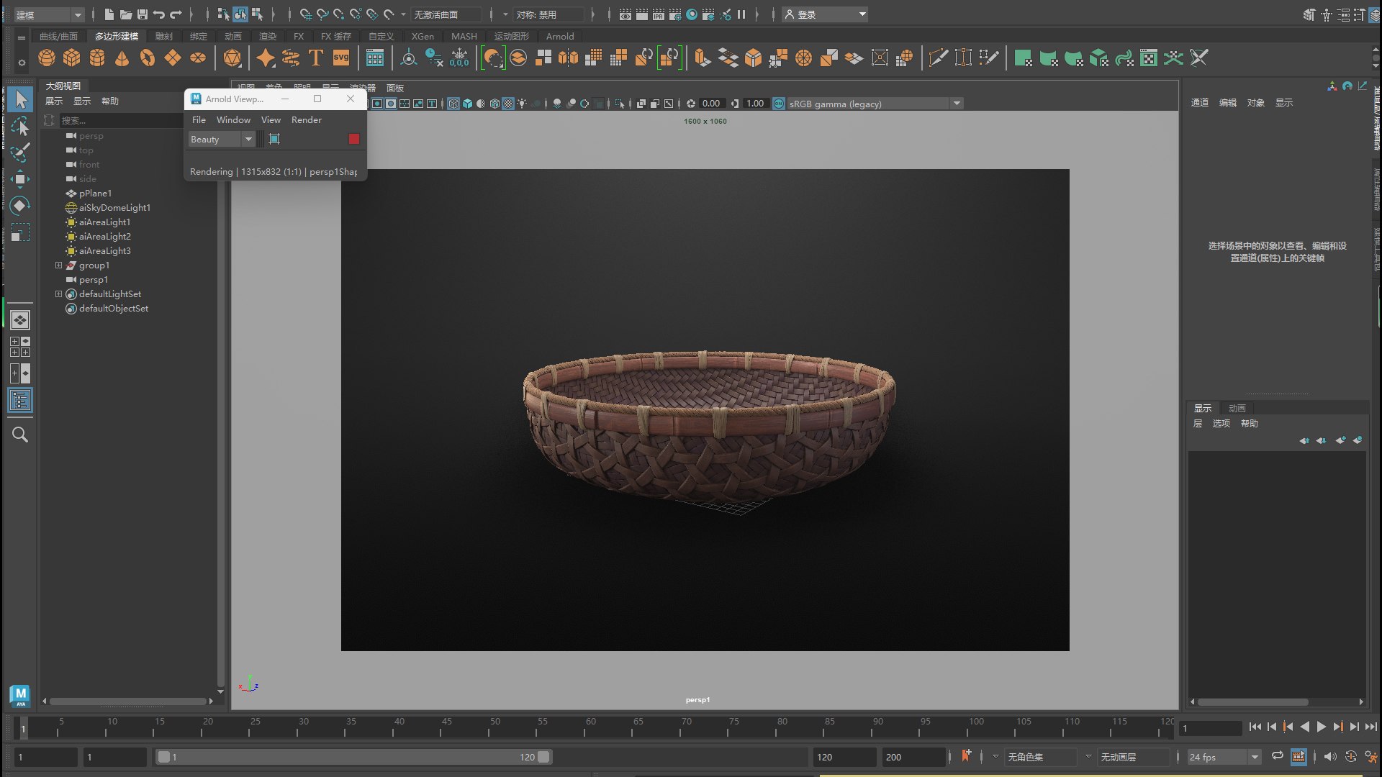The width and height of the screenshot is (1382, 777).
Task: Play the timeline backwards
Action: 1305,727
